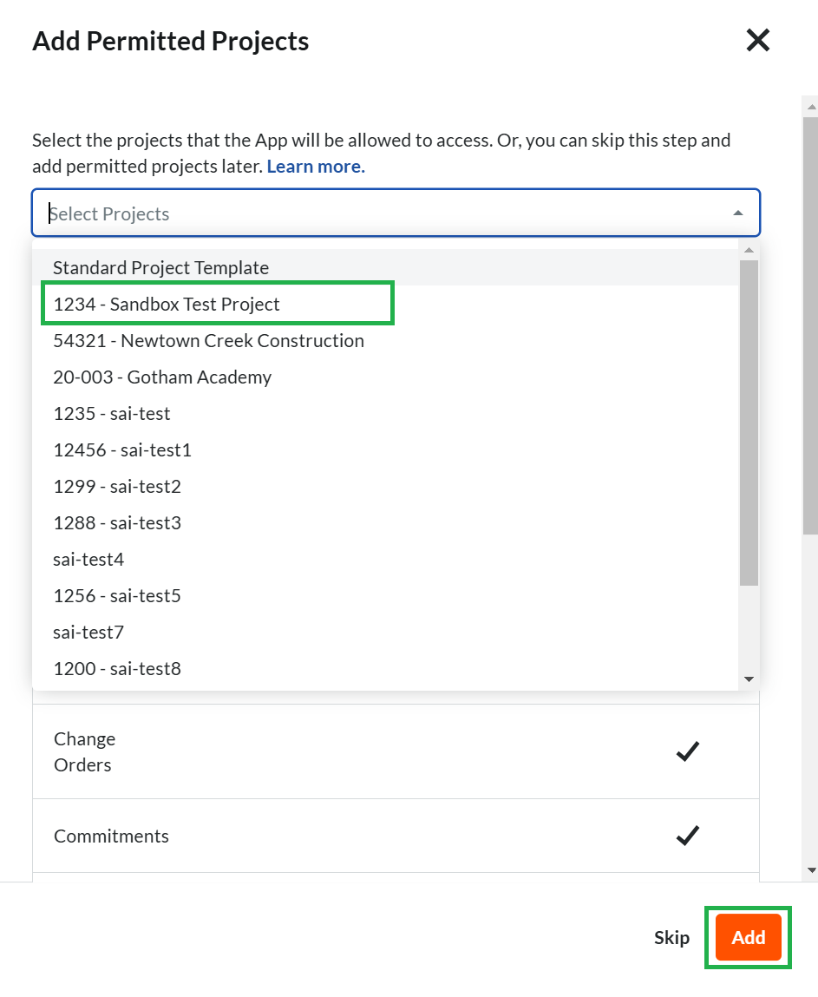The image size is (818, 997).
Task: Choose 12456 - sai-test1 from list
Action: pos(122,449)
